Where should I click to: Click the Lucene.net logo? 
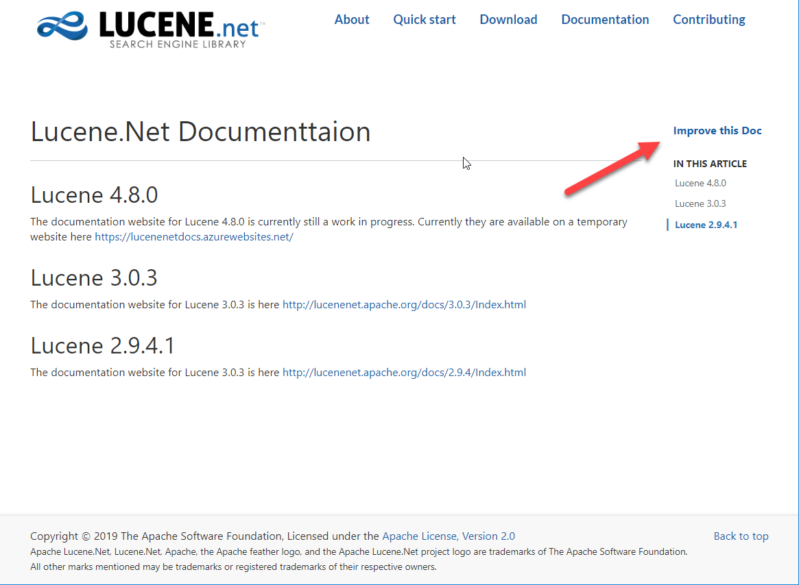pos(151,29)
